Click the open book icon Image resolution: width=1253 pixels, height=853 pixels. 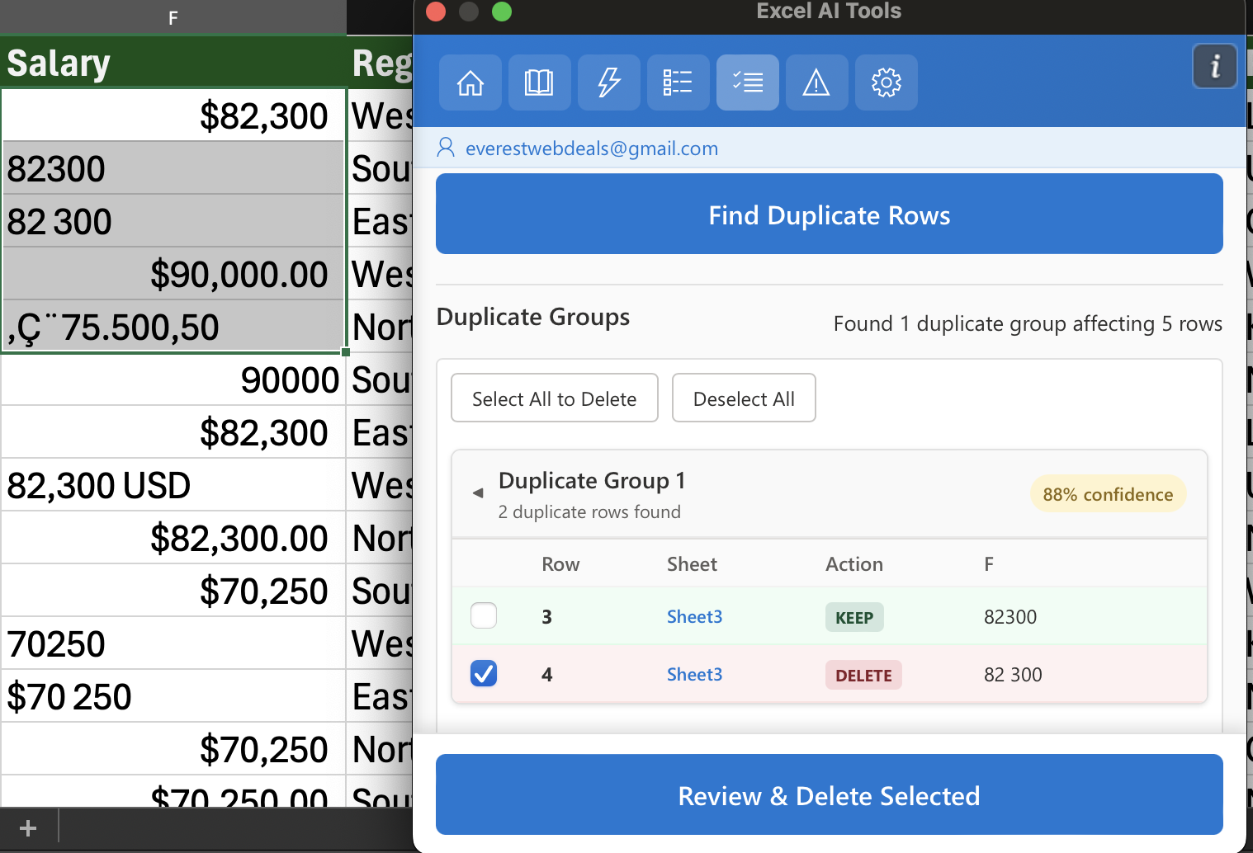tap(539, 82)
